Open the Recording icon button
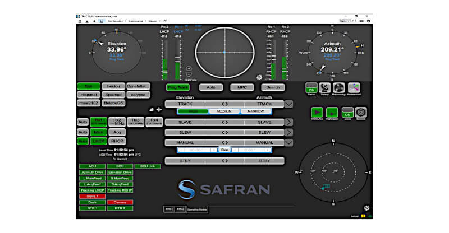The height and width of the screenshot is (233, 449). coord(338,88)
